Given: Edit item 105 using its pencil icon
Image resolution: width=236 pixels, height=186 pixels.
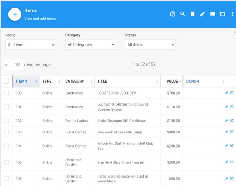Looking at the screenshot, I should click(x=227, y=162).
